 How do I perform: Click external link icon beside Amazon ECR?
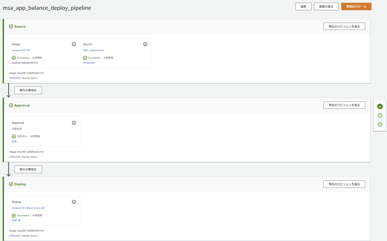(28, 50)
